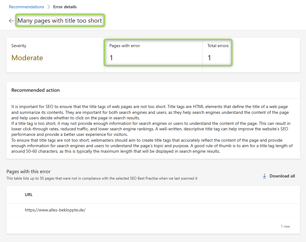Click the URL column header
Image resolution: width=306 pixels, height=242 pixels.
point(29,195)
